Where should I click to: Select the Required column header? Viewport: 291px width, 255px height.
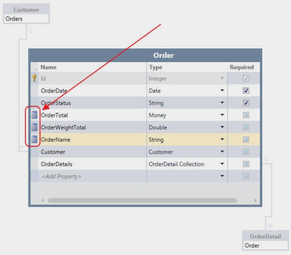243,67
